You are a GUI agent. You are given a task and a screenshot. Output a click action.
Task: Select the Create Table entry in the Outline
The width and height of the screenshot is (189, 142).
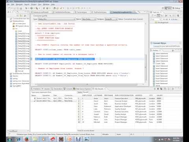[x=159, y=64]
